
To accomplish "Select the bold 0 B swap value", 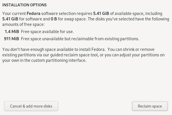I will click(x=54, y=19).
